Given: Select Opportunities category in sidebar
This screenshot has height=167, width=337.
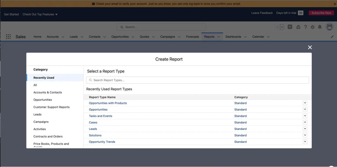Looking at the screenshot, I should click(x=43, y=100).
